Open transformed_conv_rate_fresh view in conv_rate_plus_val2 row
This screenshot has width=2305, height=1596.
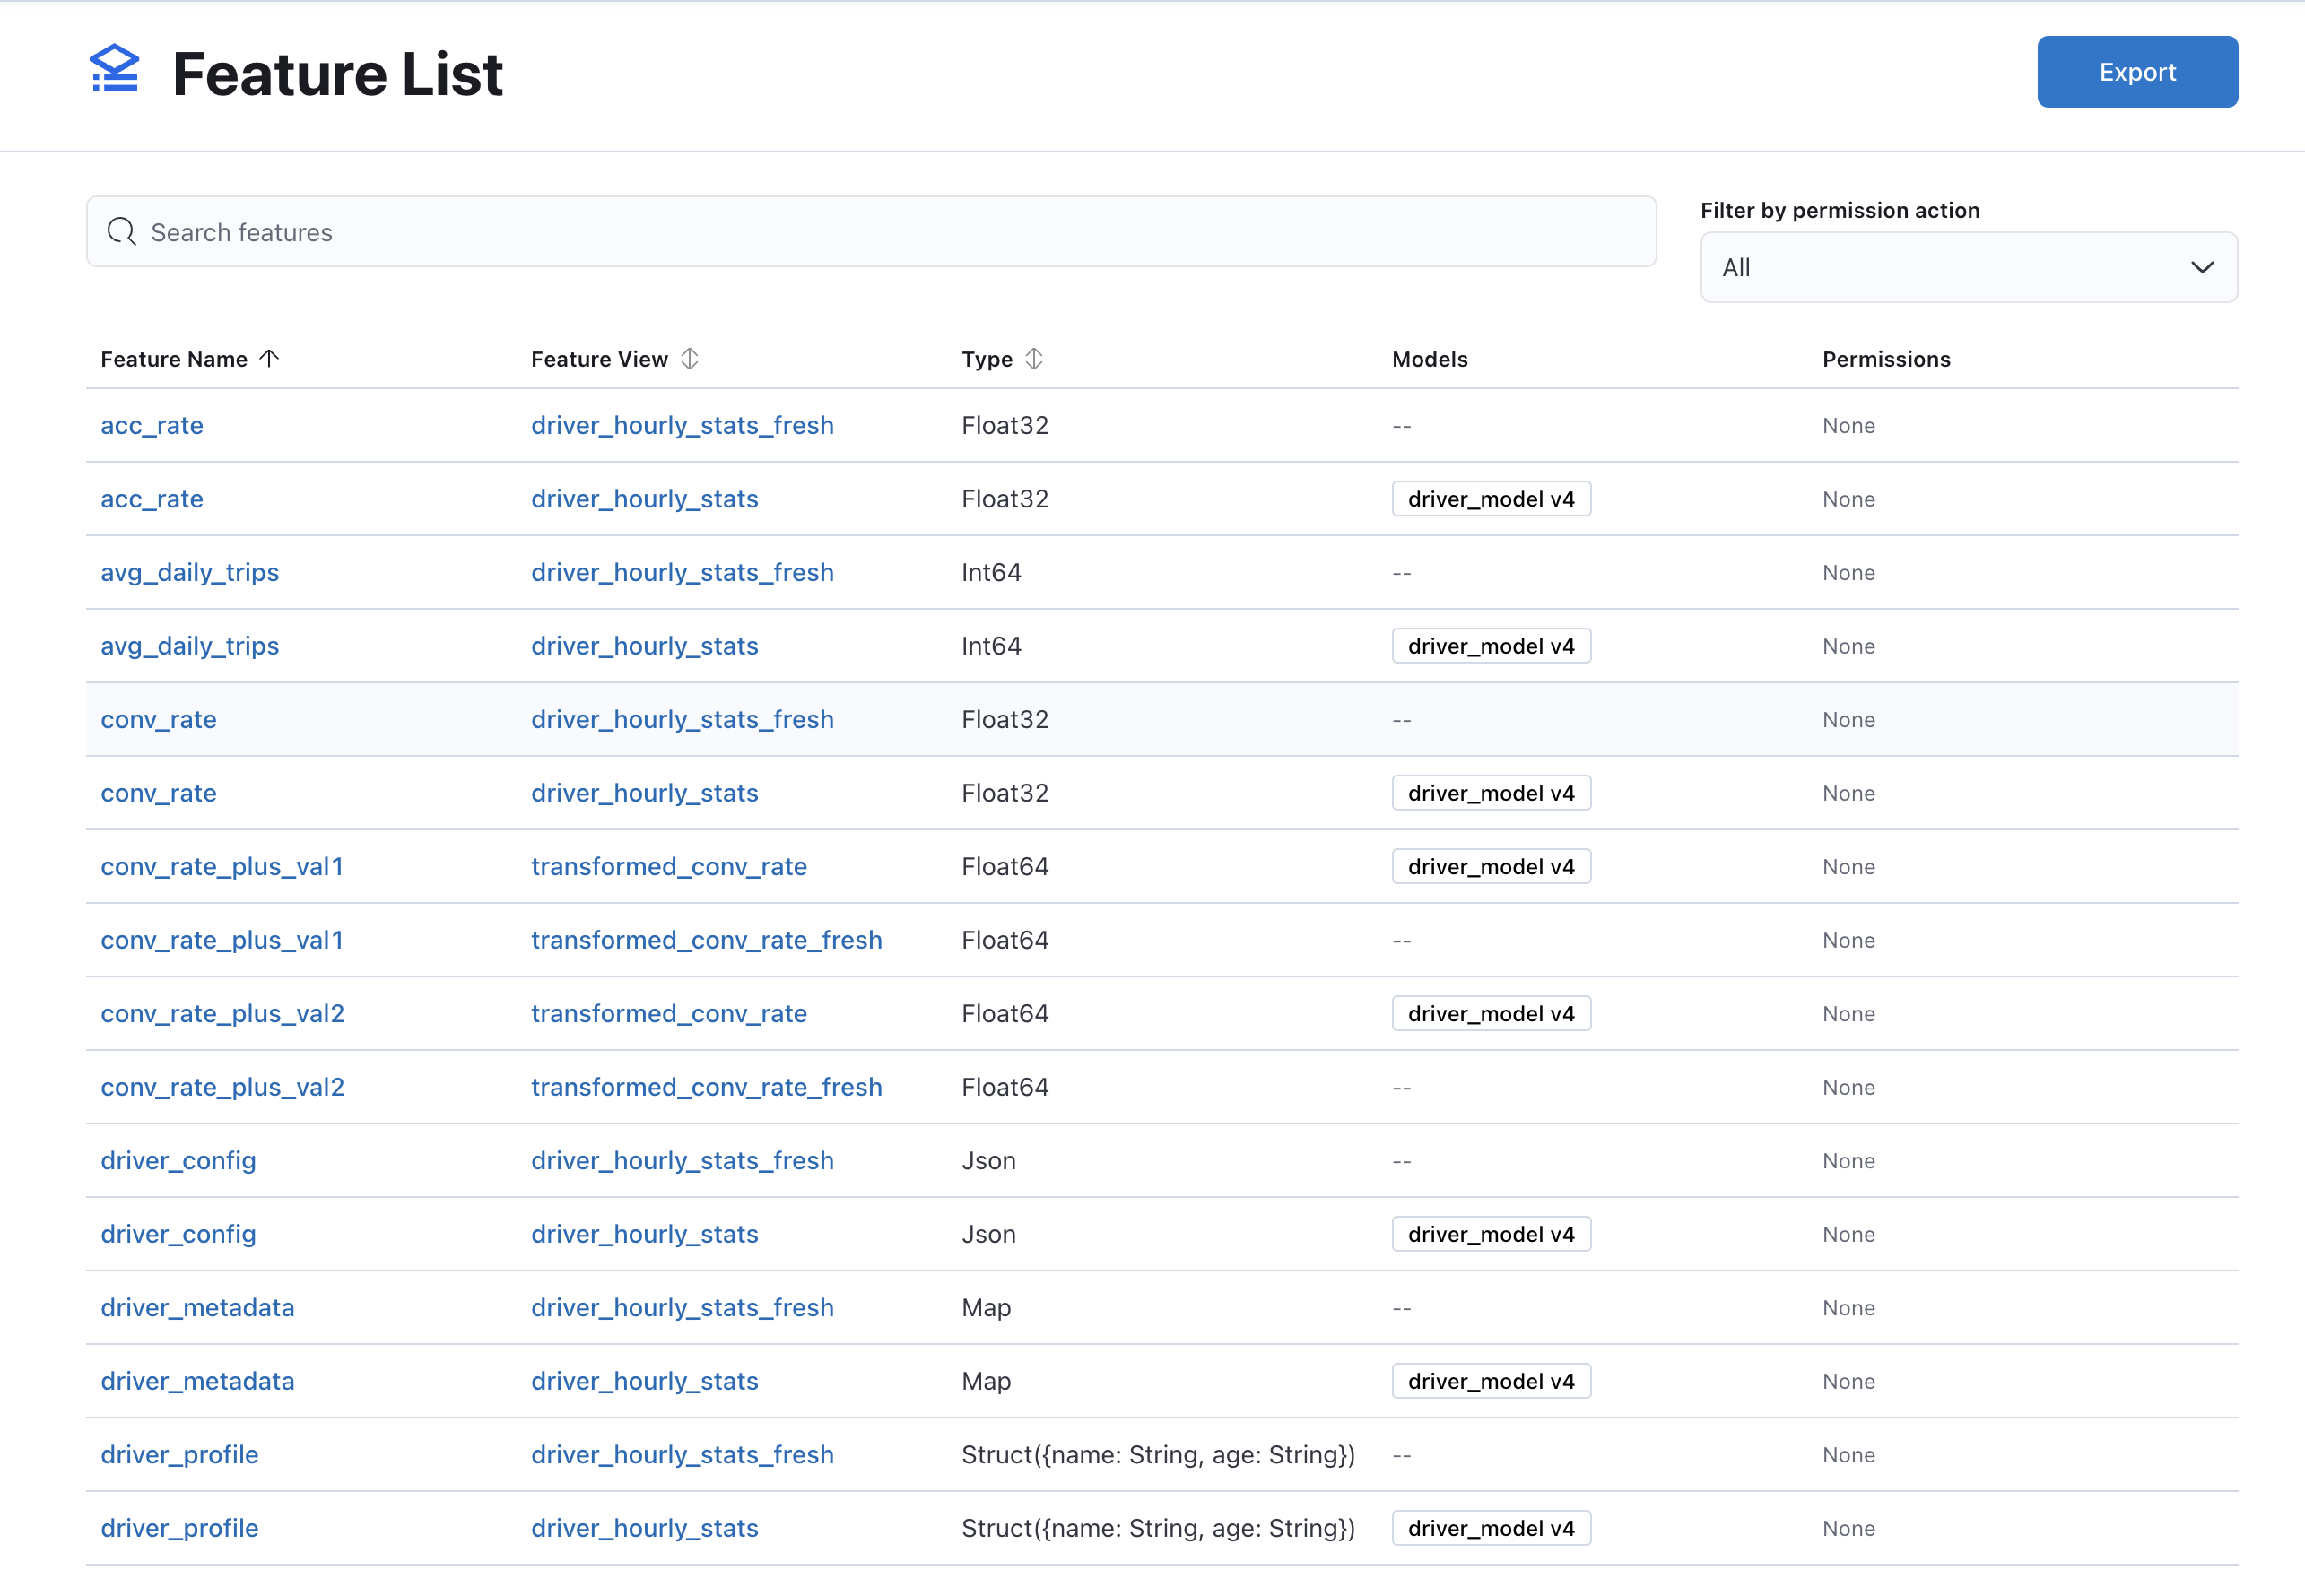tap(707, 1087)
